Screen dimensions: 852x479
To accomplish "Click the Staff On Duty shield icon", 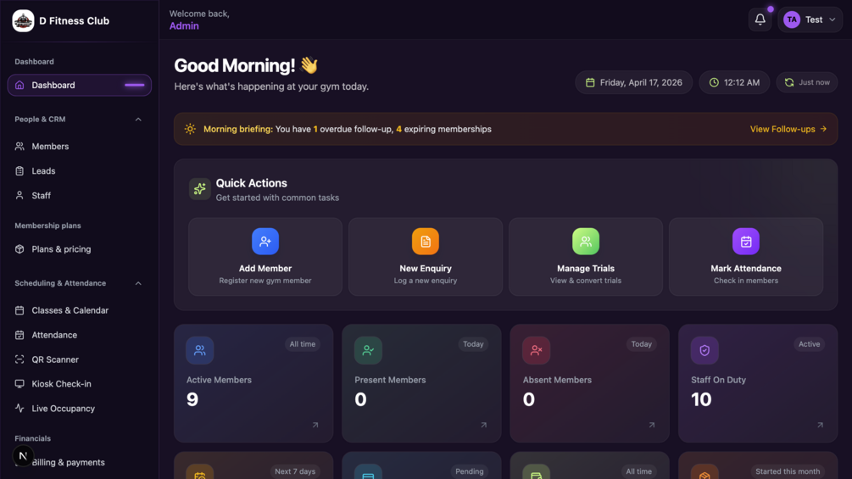I will click(704, 350).
